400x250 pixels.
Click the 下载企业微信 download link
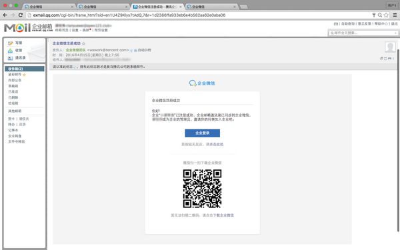tap(223, 215)
